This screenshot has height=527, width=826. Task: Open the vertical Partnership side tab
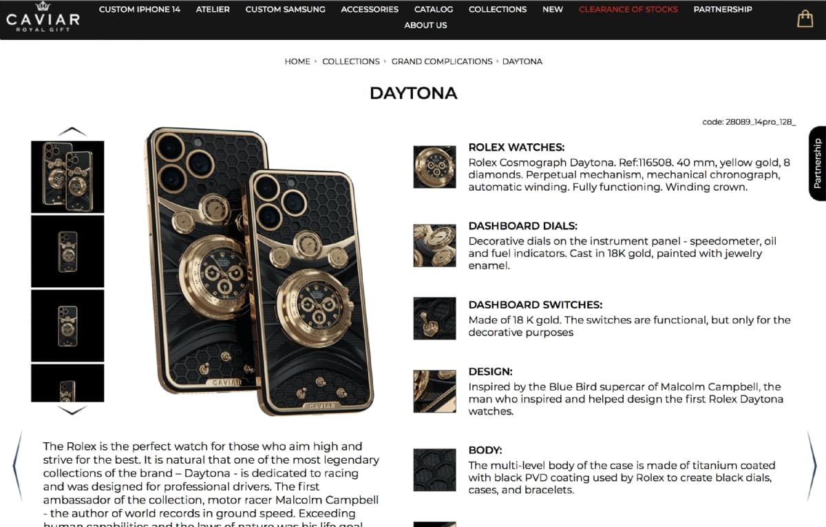[817, 163]
